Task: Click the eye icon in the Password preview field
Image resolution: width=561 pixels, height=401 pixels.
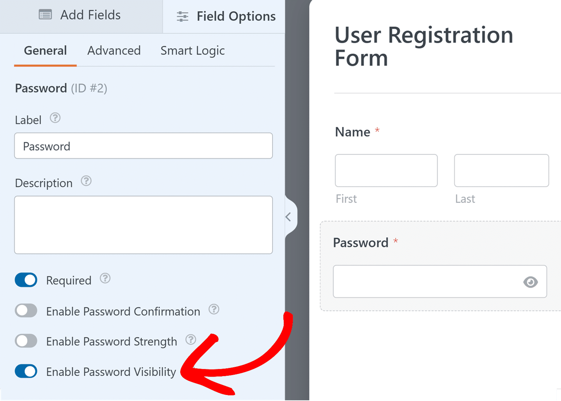Action: pos(530,281)
